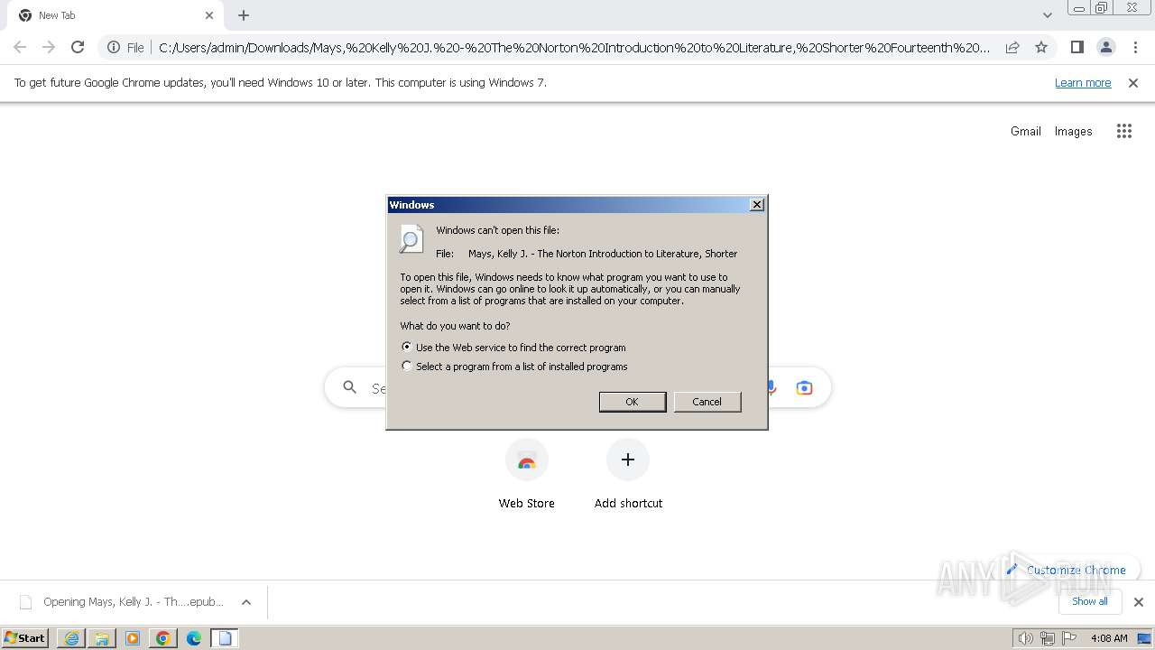Click the magnifier search icon
This screenshot has height=650, width=1155.
pyautogui.click(x=350, y=388)
